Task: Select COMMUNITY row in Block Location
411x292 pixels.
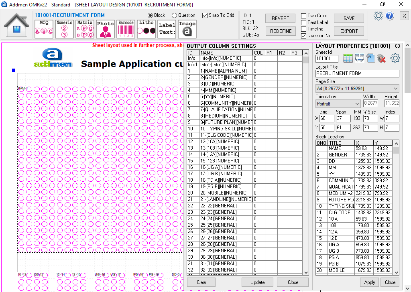Action: [354, 180]
